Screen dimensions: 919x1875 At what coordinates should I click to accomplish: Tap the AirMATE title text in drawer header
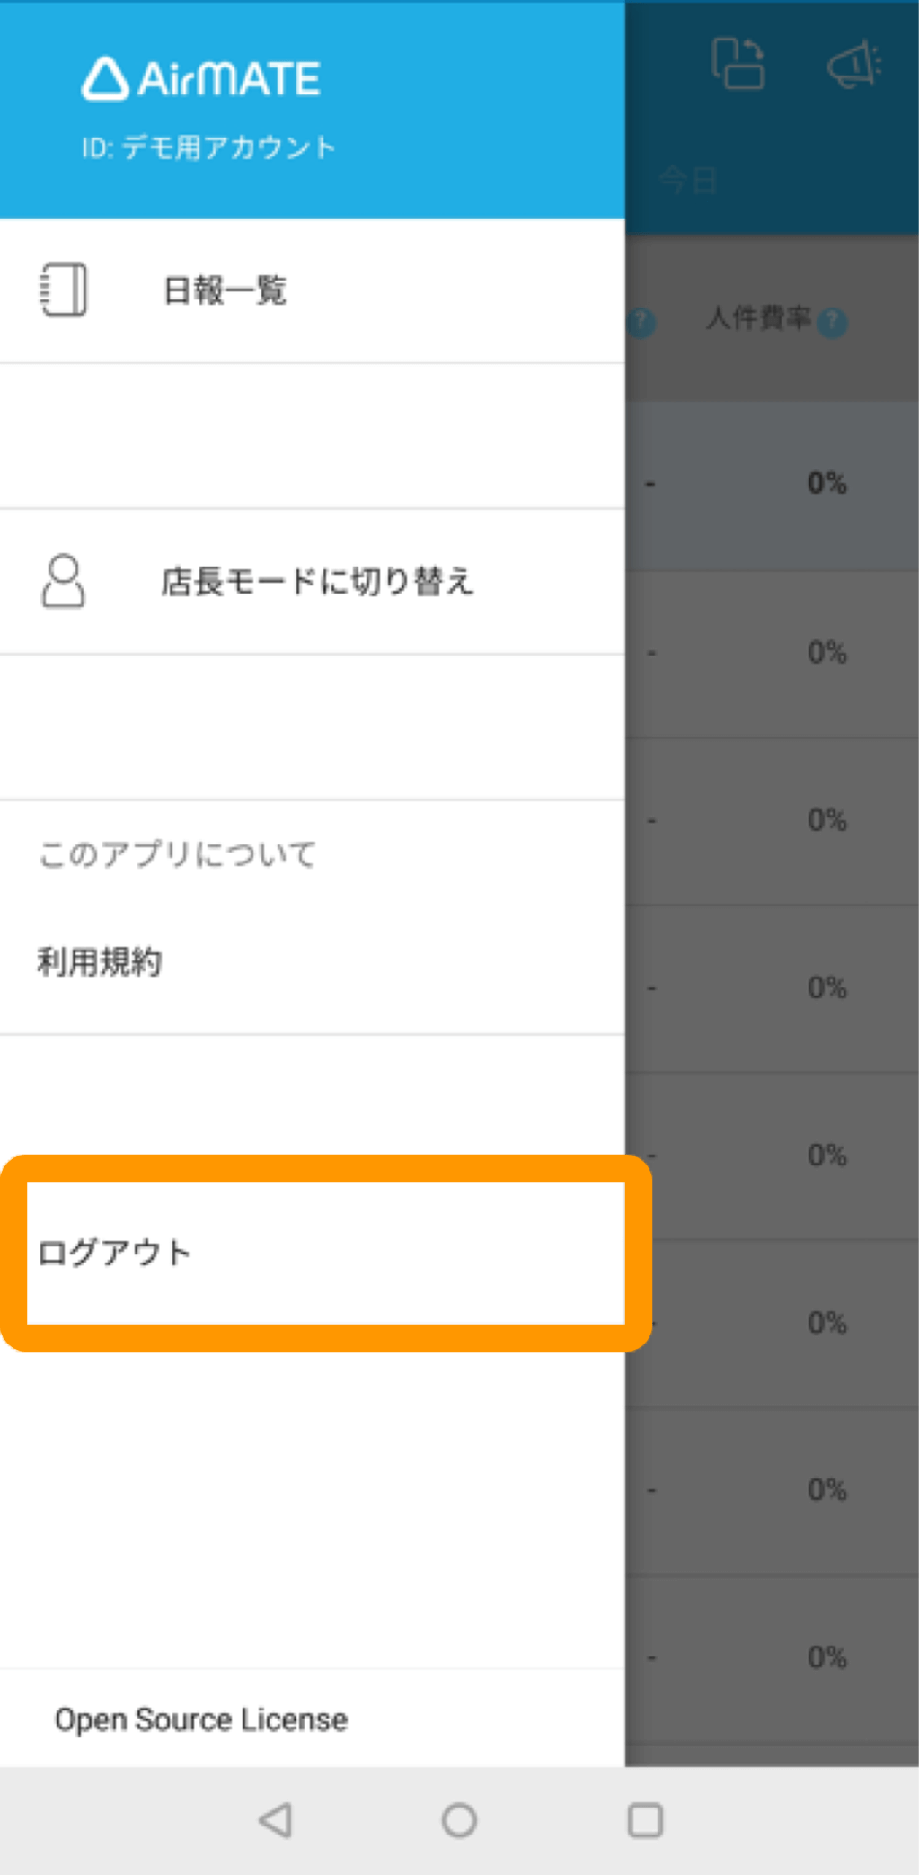(x=229, y=79)
